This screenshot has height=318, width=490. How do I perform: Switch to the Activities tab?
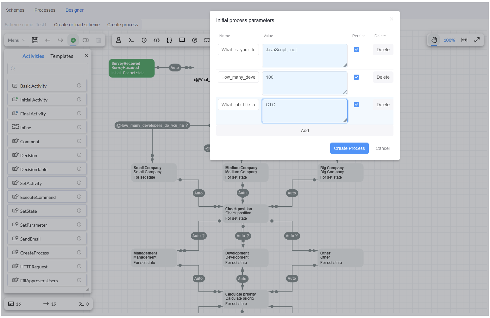tap(33, 56)
